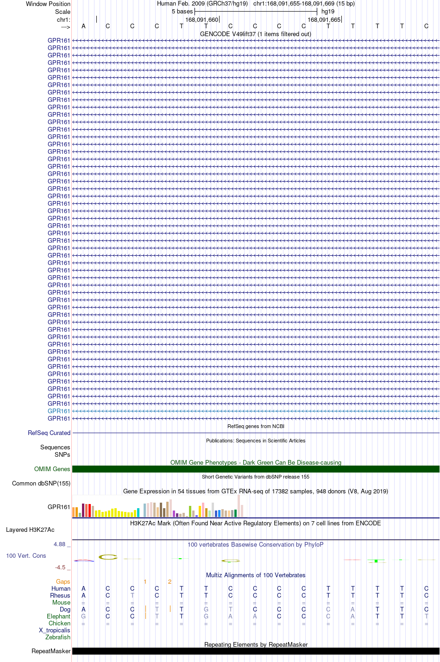This screenshot has height=662, width=440.
Task: Open the 'OMIM Gene Phenotypes' track title
Action: coord(256,462)
